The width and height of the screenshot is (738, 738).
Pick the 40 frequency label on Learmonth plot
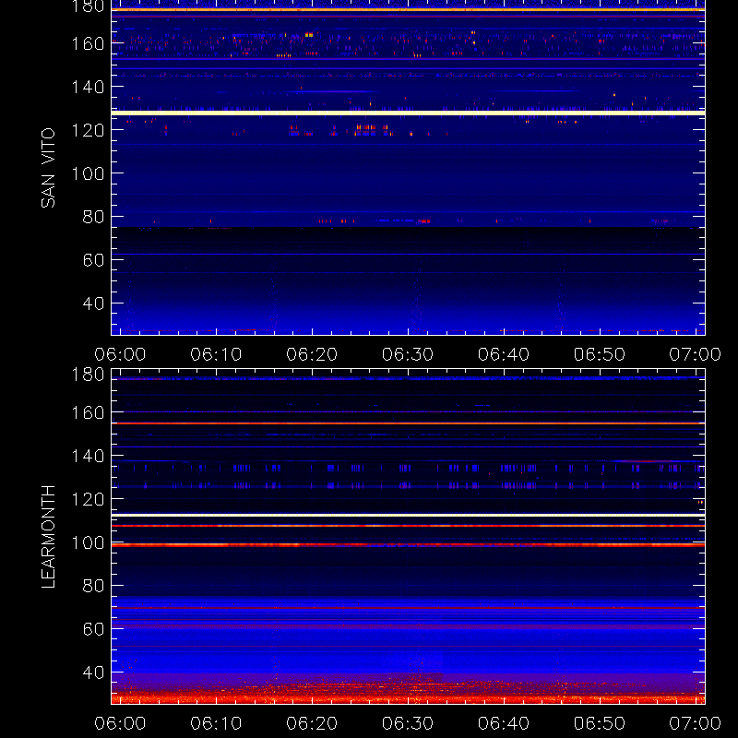pos(93,673)
